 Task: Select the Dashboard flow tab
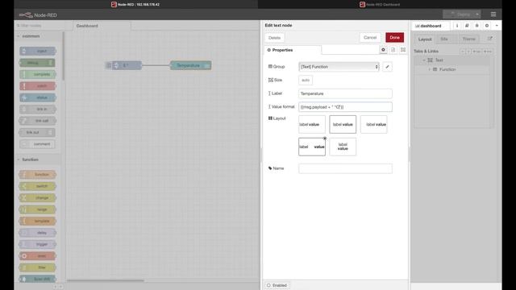[x=102, y=26]
